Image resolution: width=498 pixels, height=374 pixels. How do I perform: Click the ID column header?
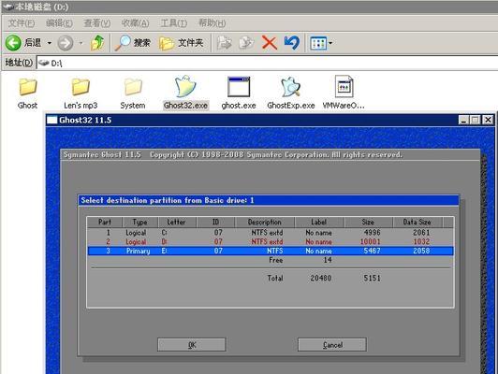tap(215, 222)
